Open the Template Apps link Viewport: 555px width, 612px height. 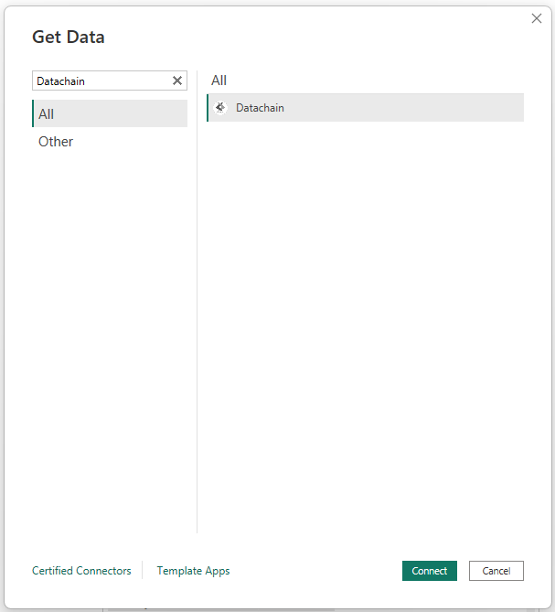[x=193, y=571]
